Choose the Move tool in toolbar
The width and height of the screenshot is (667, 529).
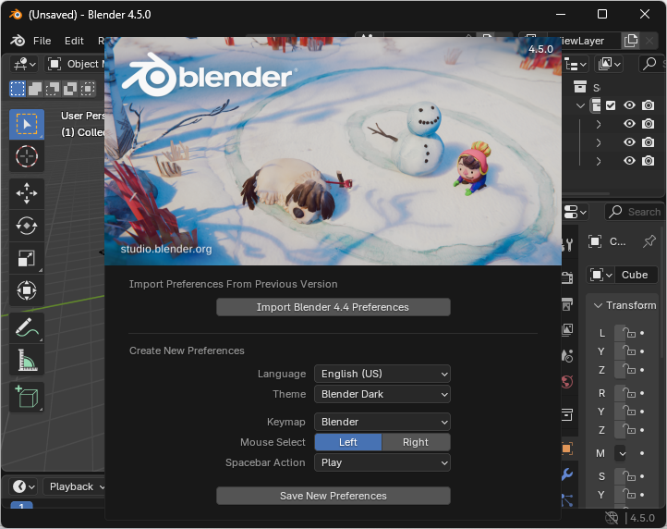pos(27,193)
